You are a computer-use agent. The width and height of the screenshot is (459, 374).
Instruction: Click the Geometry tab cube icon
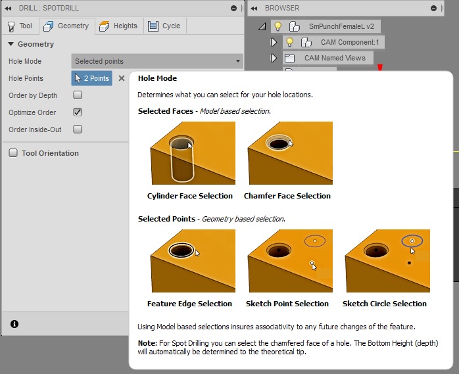pyautogui.click(x=48, y=26)
